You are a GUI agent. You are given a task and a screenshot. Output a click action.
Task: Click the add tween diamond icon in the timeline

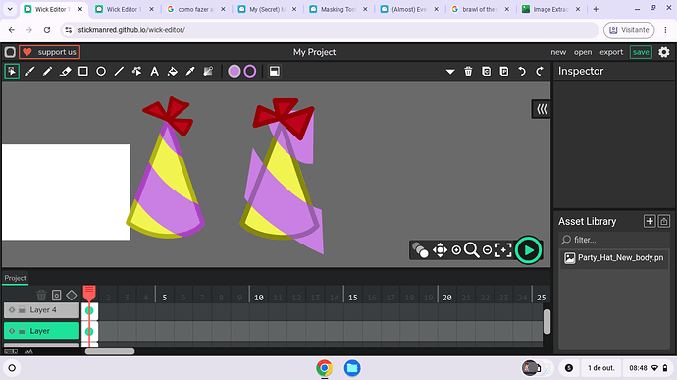pyautogui.click(x=72, y=295)
